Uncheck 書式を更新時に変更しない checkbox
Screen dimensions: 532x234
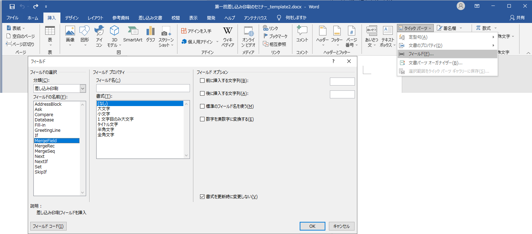pyautogui.click(x=202, y=197)
